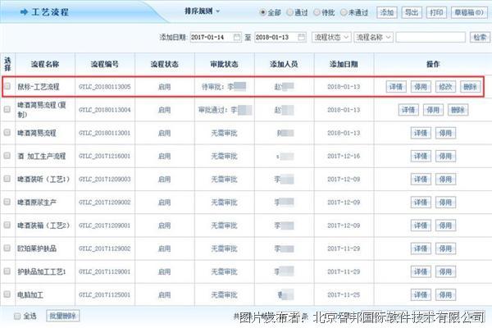Click 详情 for 啤酒装箱（工艺2） row
This screenshot has width=492, height=328.
[421, 225]
